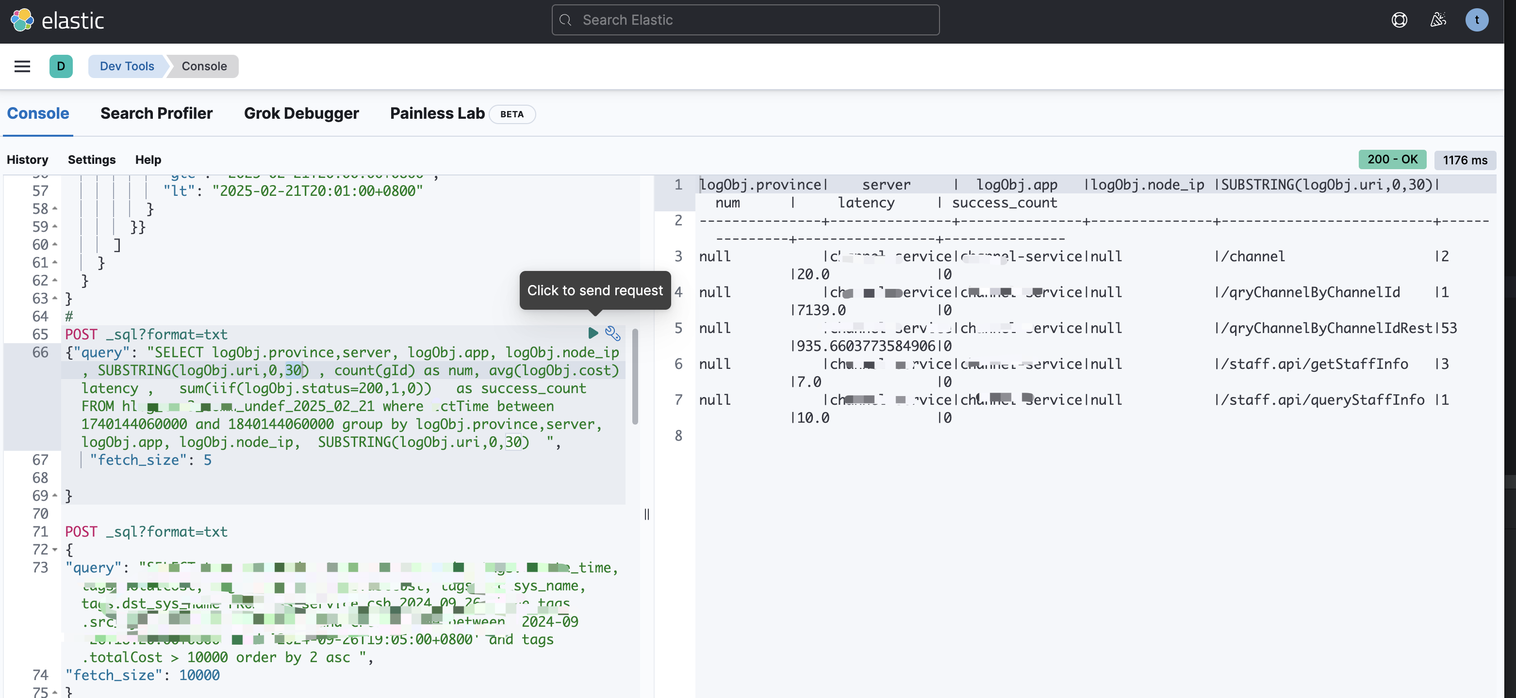The width and height of the screenshot is (1516, 698).
Task: Click the POST _sql?format=txt on line 71
Action: pyautogui.click(x=146, y=532)
